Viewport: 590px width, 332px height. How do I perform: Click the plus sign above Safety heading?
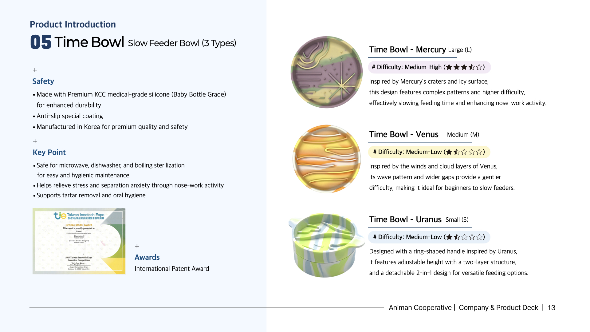point(35,70)
